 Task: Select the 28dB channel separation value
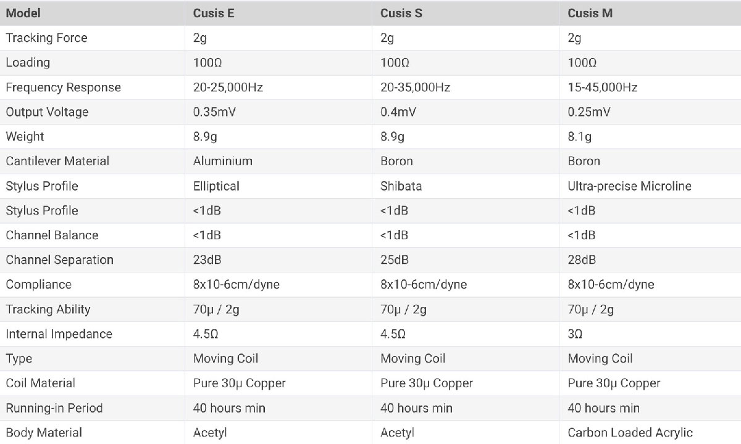(x=582, y=260)
